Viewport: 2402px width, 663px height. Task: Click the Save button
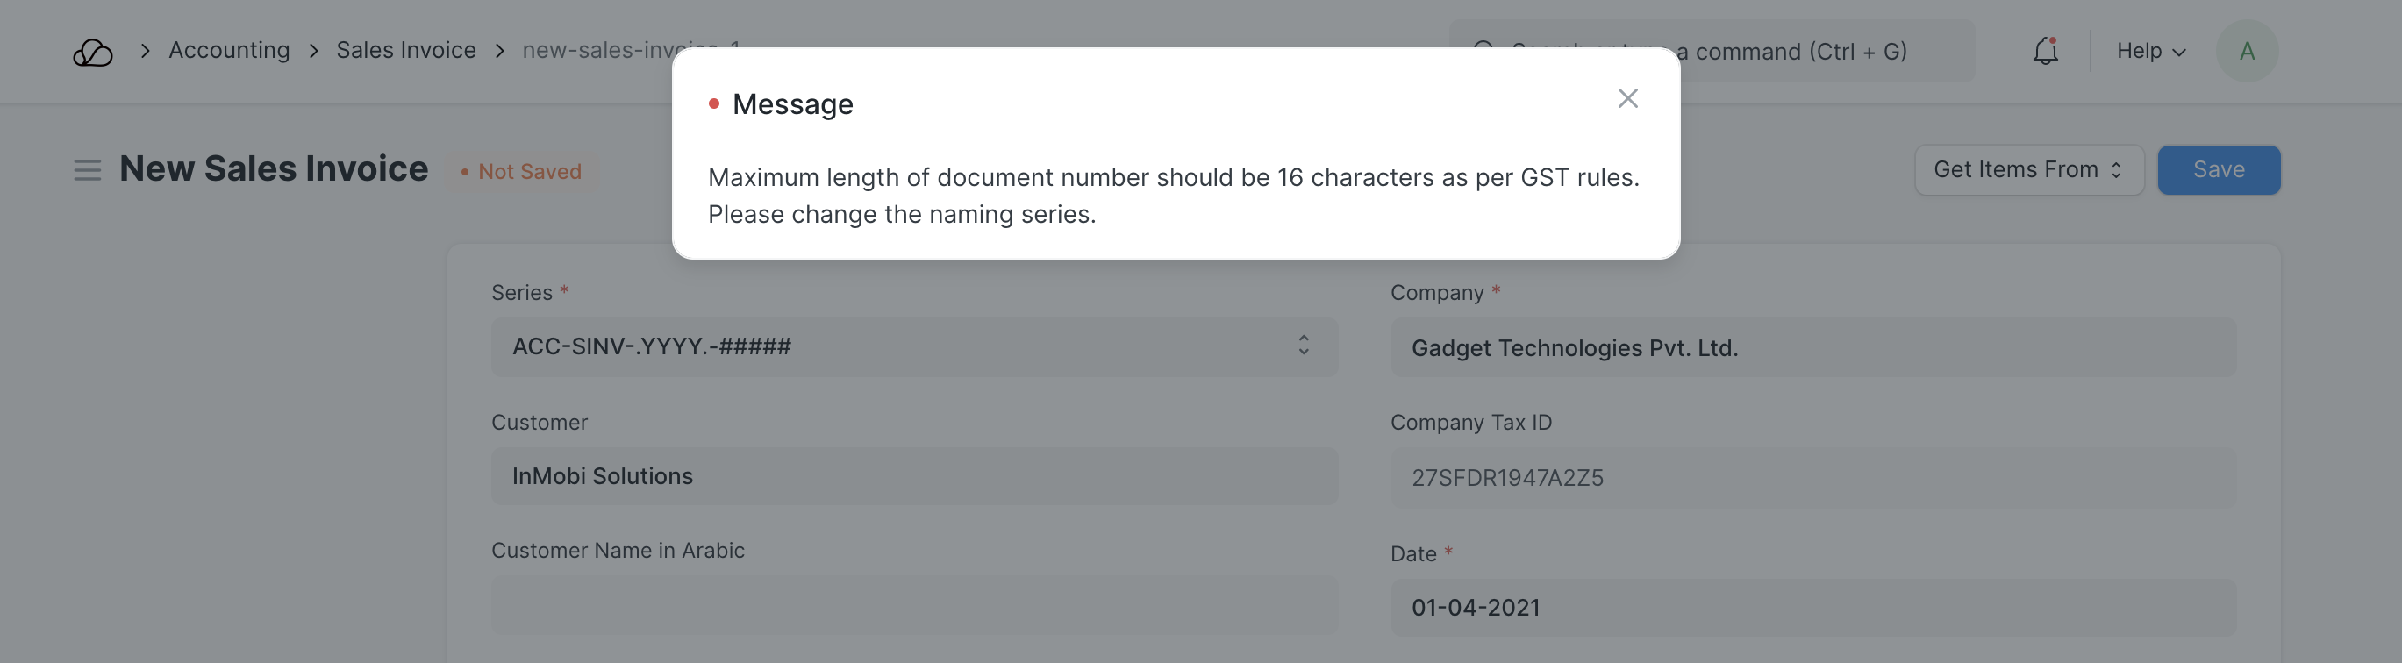click(2218, 170)
